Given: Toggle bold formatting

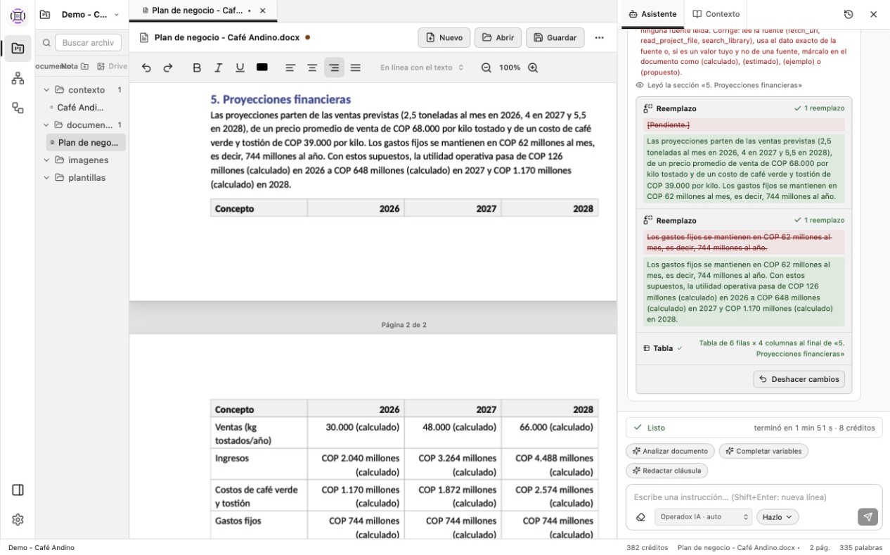Looking at the screenshot, I should 197,68.
